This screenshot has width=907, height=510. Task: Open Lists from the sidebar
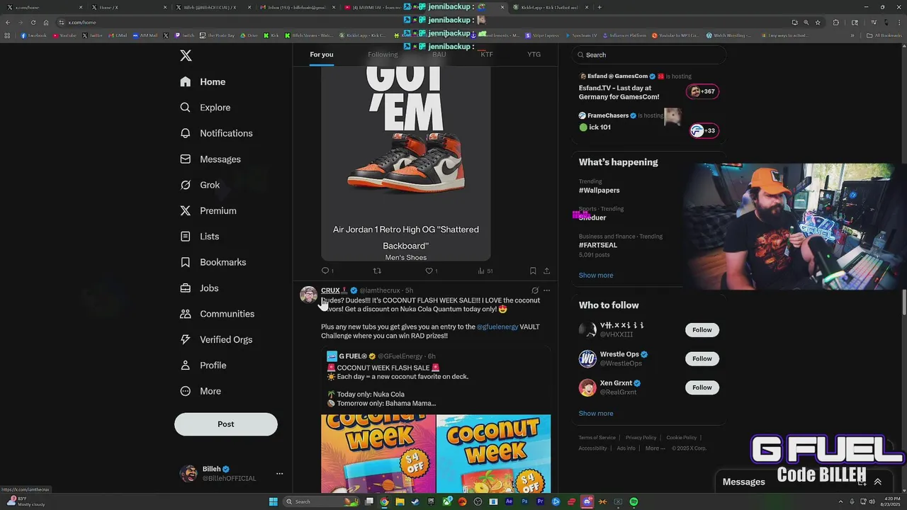[x=199, y=237]
